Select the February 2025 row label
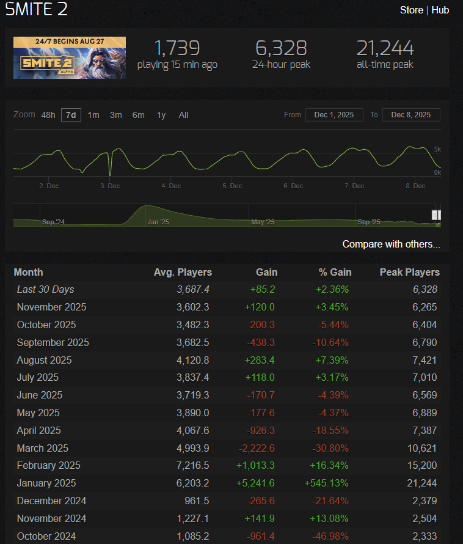The width and height of the screenshot is (463, 544). 48,466
